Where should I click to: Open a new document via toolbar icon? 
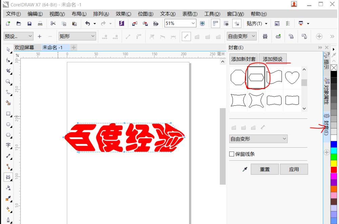click(x=7, y=23)
